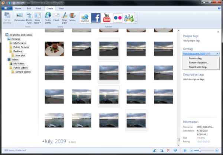Rotate selected photos left
This screenshot has width=223, height=155.
(155, 150)
